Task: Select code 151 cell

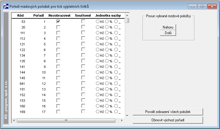Action: click(22, 89)
